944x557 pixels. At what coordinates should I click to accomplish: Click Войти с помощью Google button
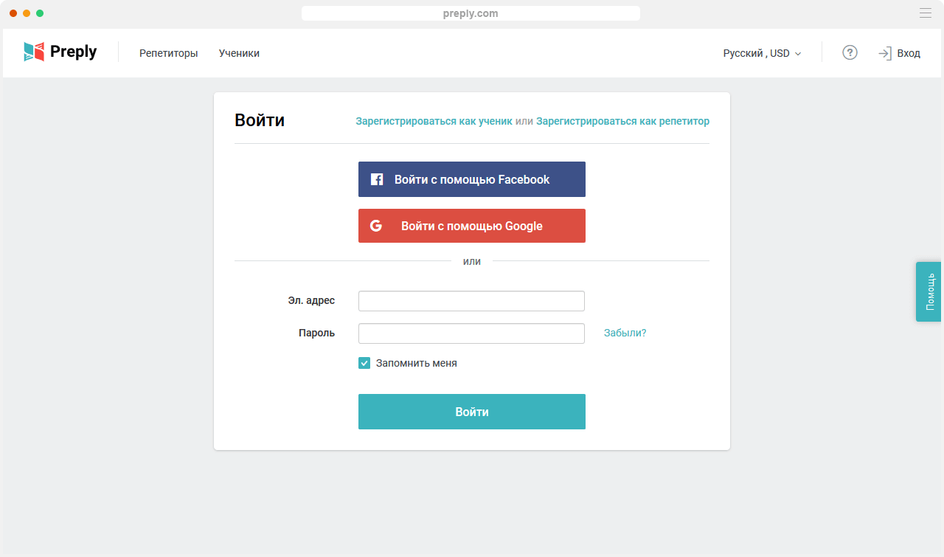pos(472,226)
